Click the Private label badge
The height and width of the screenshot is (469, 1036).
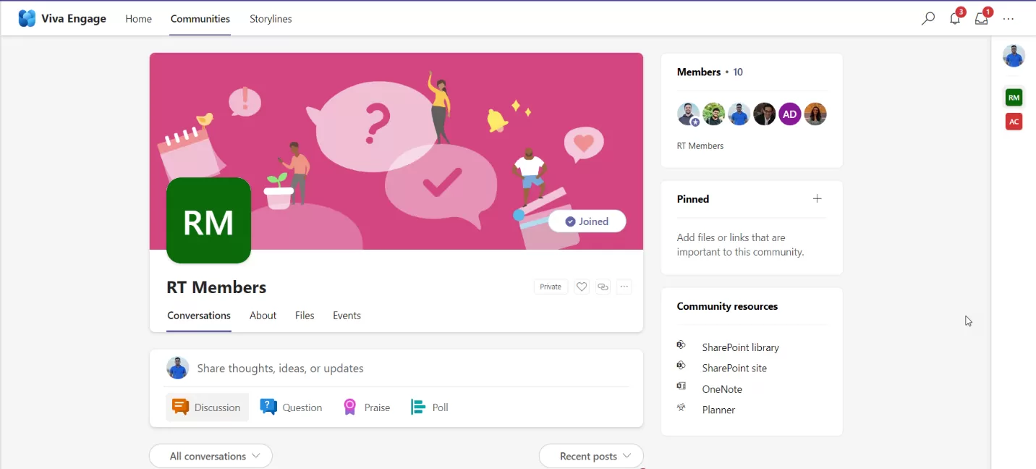[x=551, y=287]
